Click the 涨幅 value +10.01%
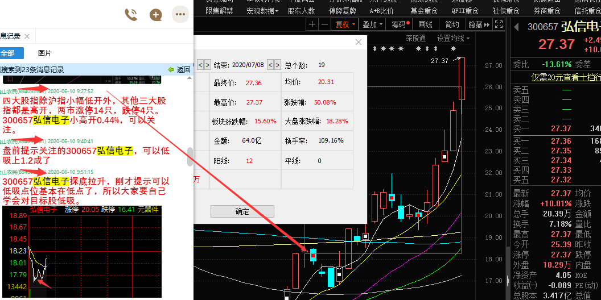 tap(556, 203)
